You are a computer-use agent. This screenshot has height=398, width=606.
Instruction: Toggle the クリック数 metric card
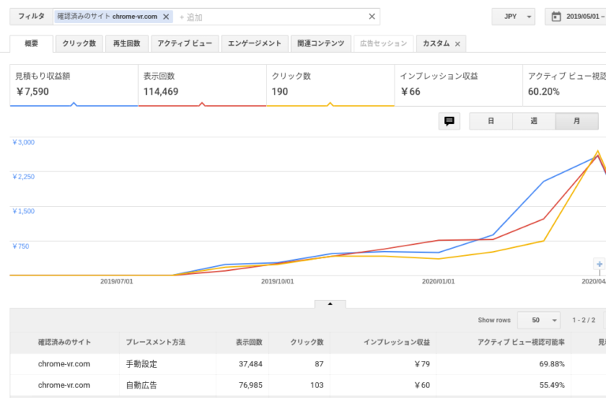click(x=331, y=85)
